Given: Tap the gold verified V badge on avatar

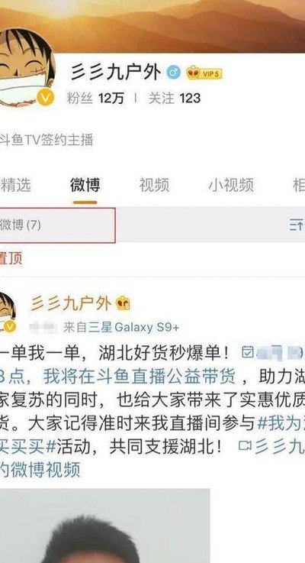Looking at the screenshot, I should [x=46, y=97].
